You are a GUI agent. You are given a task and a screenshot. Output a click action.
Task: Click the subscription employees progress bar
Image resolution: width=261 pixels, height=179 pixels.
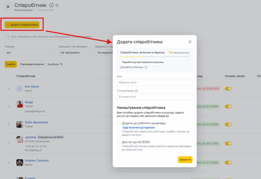click(154, 57)
